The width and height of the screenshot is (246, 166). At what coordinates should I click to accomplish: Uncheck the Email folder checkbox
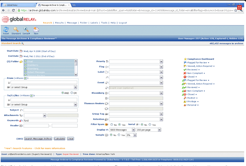pyautogui.click(x=26, y=61)
